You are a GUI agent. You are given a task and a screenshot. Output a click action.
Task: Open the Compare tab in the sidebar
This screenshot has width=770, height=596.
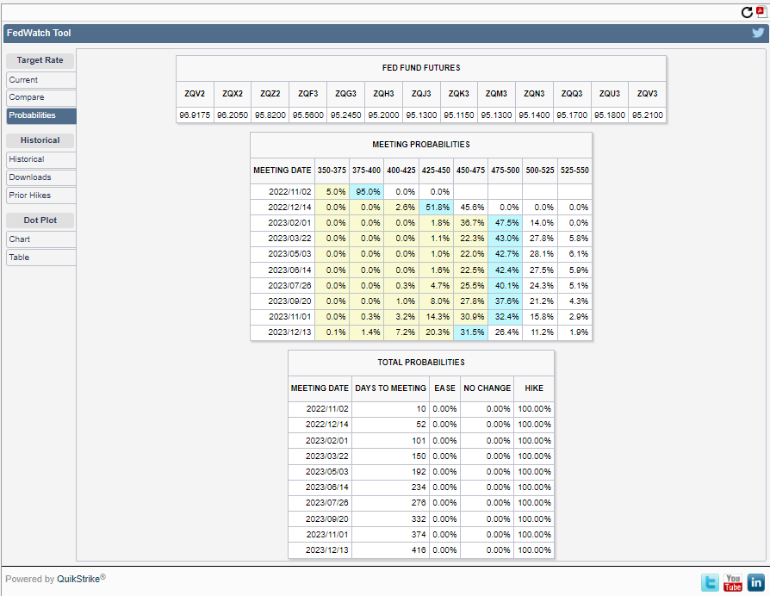click(x=40, y=97)
